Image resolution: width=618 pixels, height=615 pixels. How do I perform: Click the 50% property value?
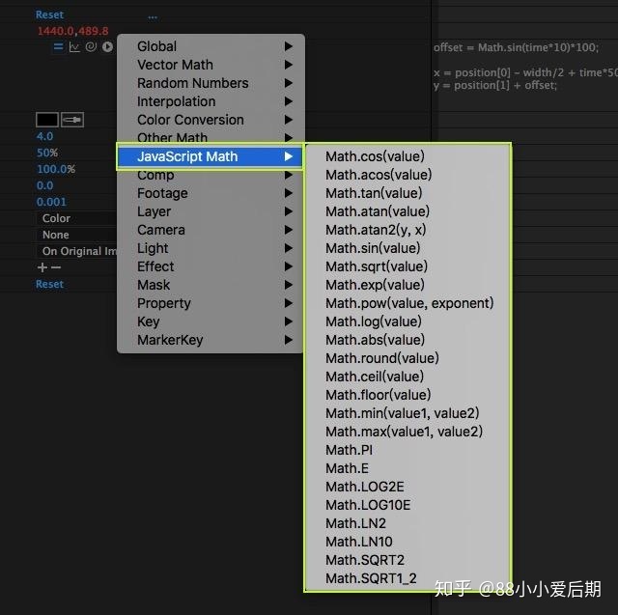(47, 153)
